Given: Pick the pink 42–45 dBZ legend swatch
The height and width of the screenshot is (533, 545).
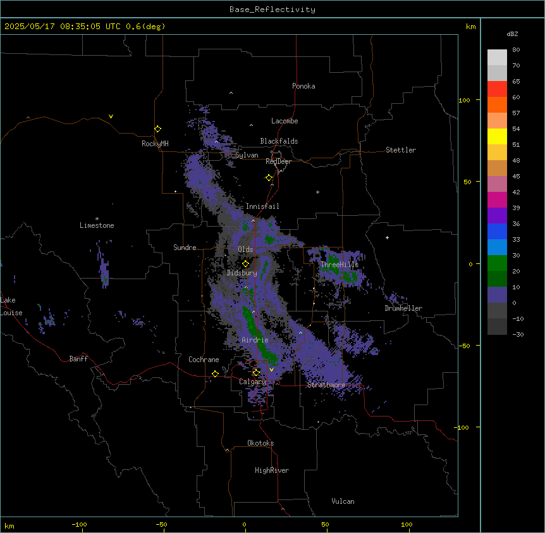Looking at the screenshot, I should pyautogui.click(x=497, y=184).
